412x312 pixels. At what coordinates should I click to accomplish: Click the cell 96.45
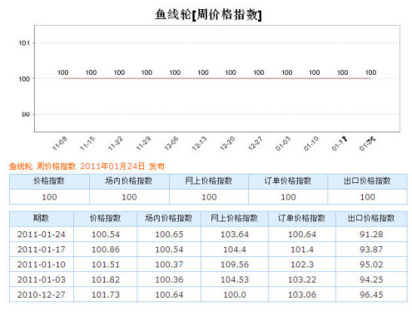pos(371,295)
